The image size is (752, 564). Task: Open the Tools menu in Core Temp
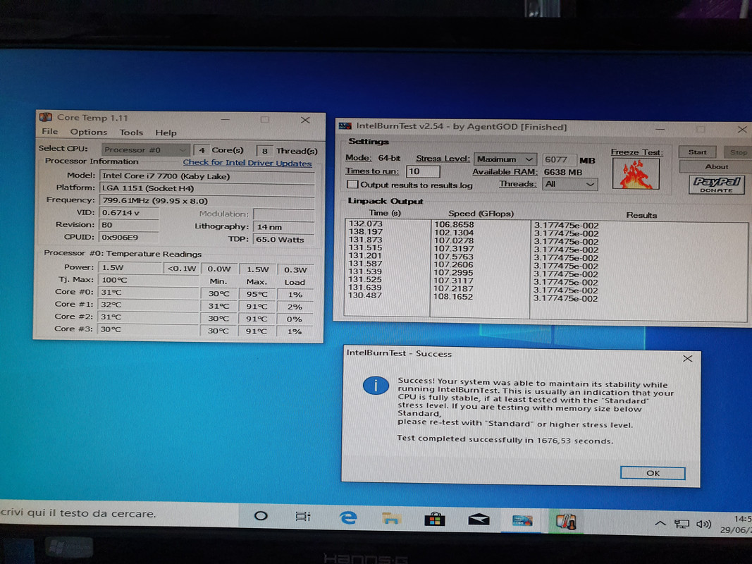pyautogui.click(x=131, y=133)
